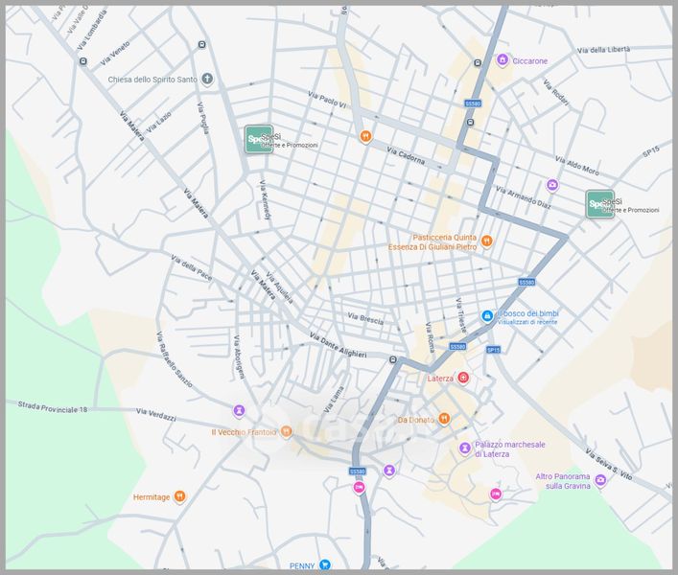Open the Hermitage restaurant marker
This screenshot has width=678, height=575.
point(180,497)
